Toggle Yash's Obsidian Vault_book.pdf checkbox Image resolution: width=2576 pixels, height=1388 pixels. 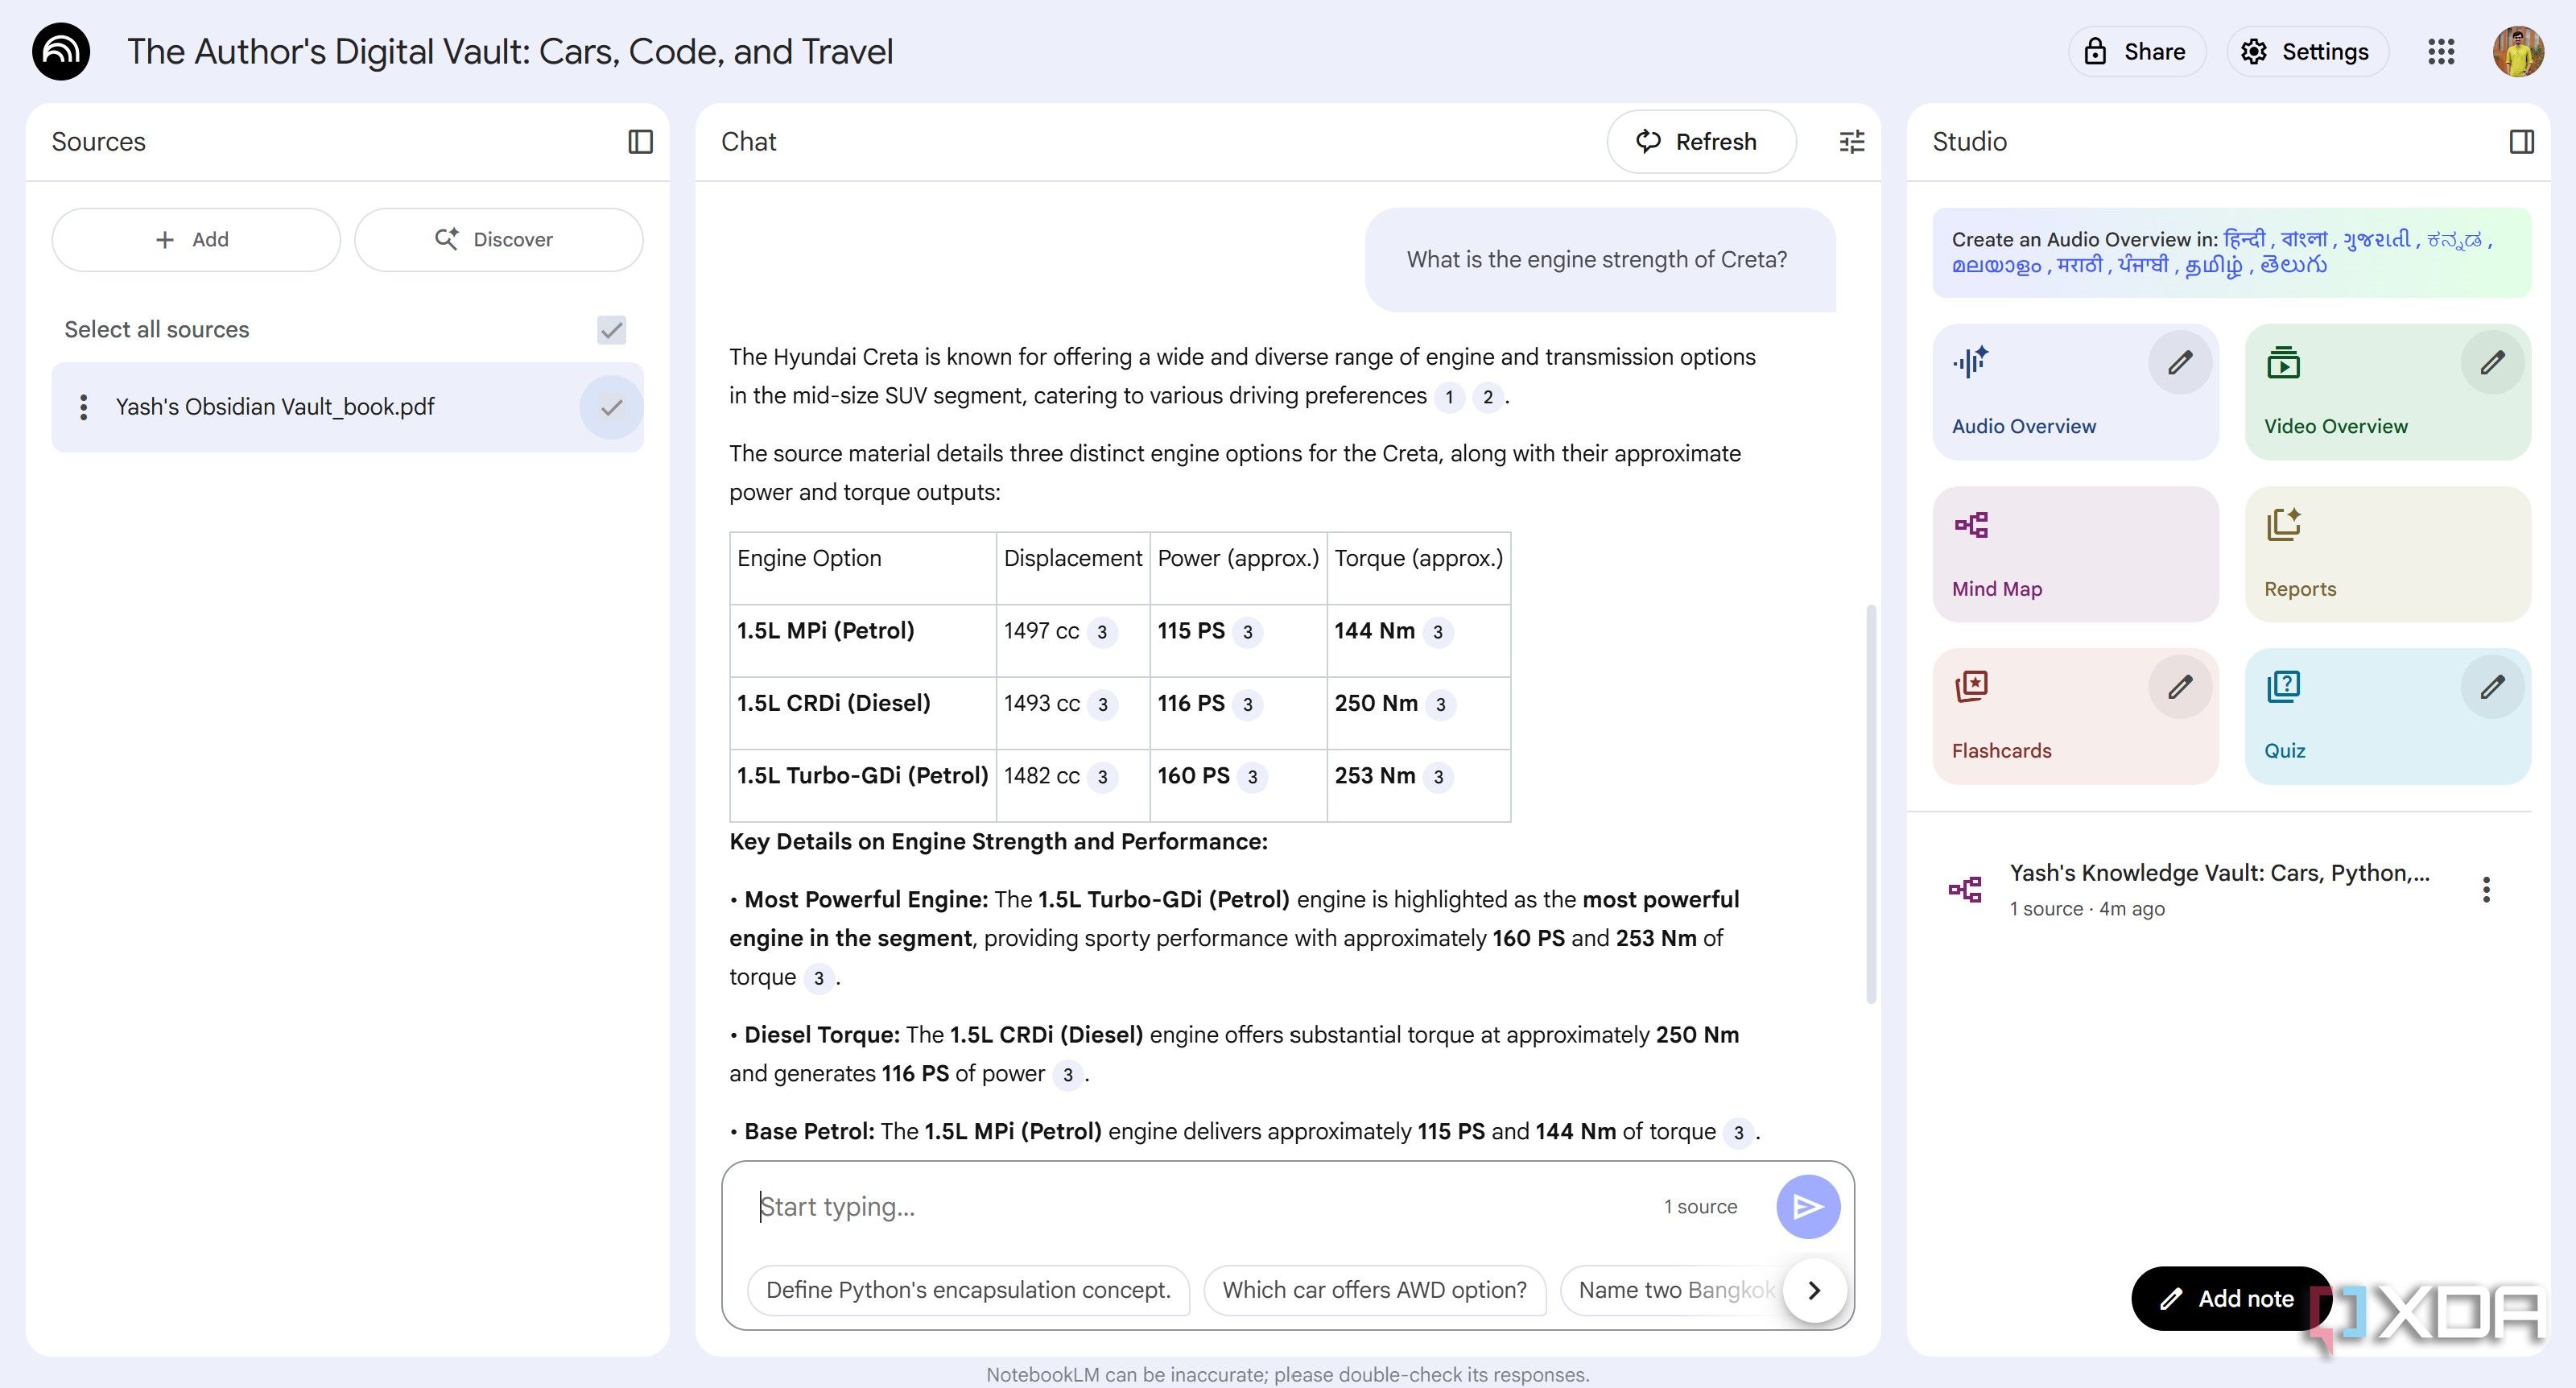click(611, 407)
